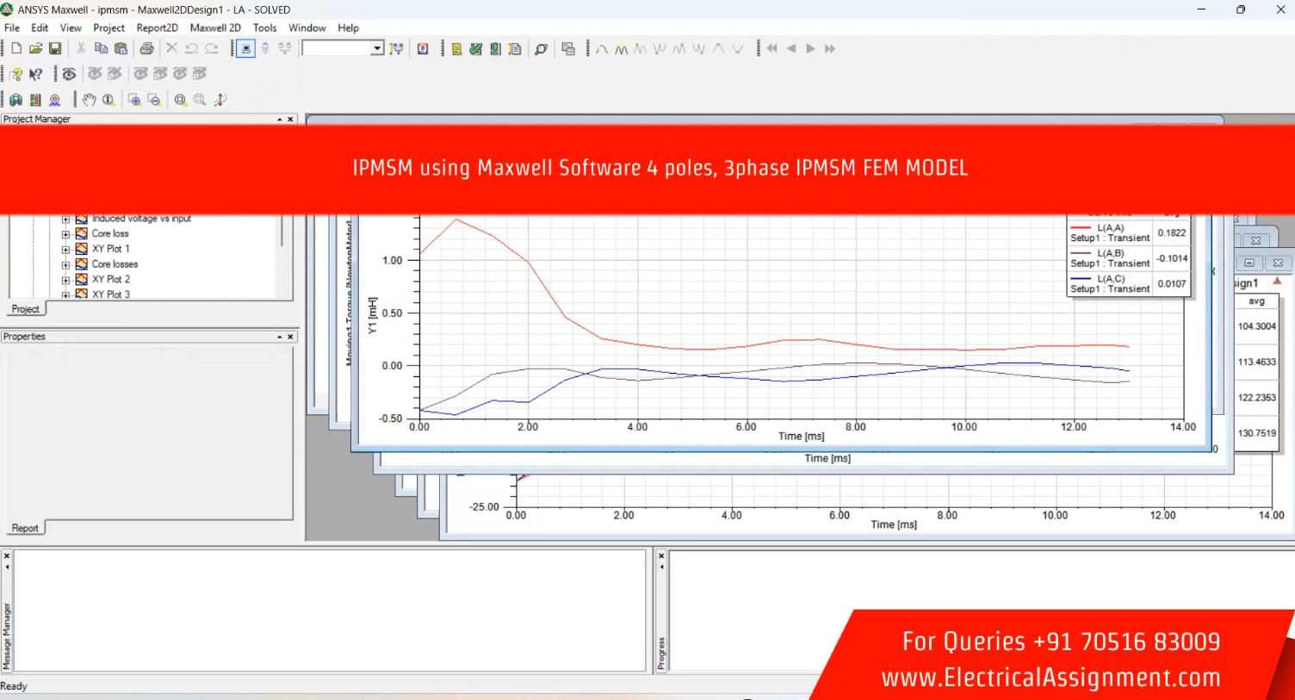
Task: Open help contents with the question-page icon
Action: 16,74
